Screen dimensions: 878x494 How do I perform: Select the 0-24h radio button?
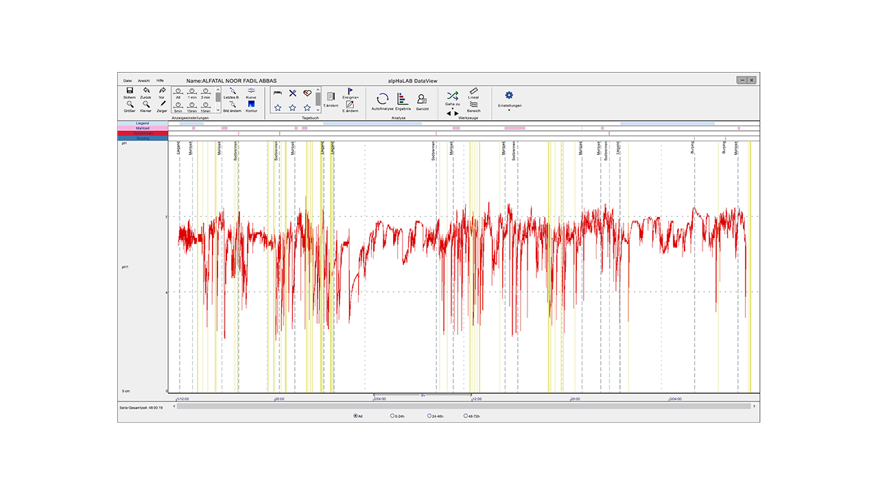pyautogui.click(x=392, y=416)
